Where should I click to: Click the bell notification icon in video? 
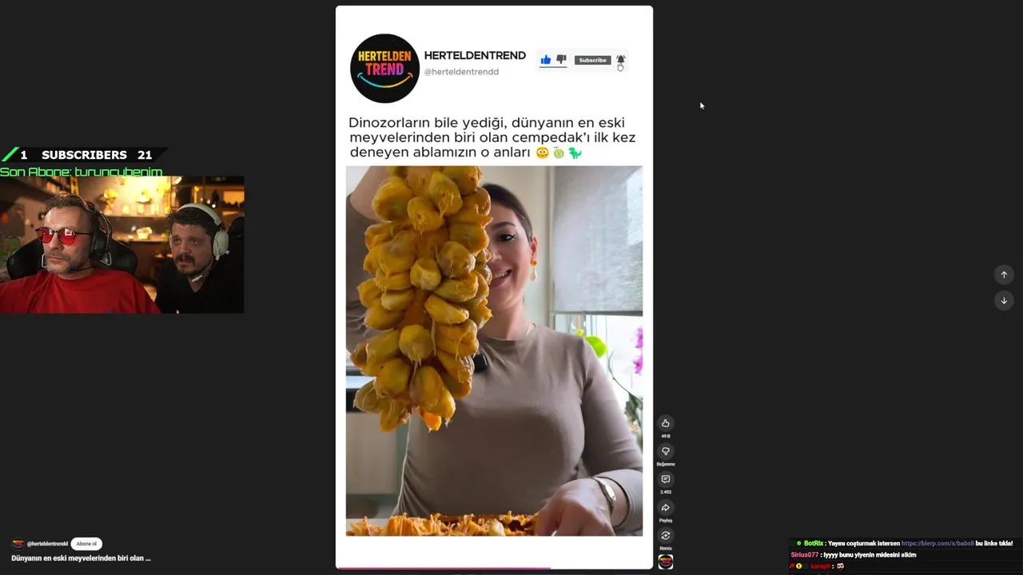620,60
